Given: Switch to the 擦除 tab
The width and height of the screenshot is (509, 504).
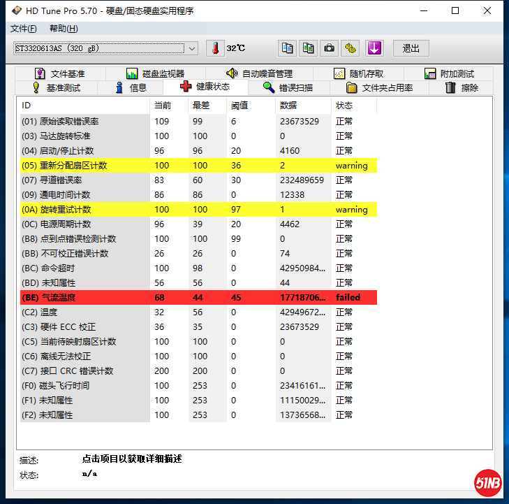Looking at the screenshot, I should pyautogui.click(x=462, y=88).
